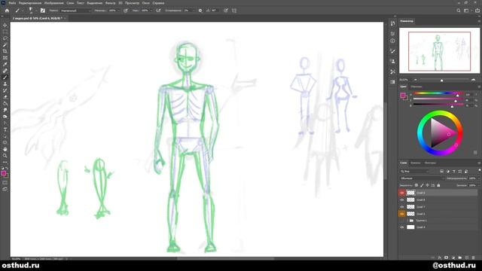482x271 pixels.
Task: Click zoom out icon in Navigator panel
Action: point(415,80)
